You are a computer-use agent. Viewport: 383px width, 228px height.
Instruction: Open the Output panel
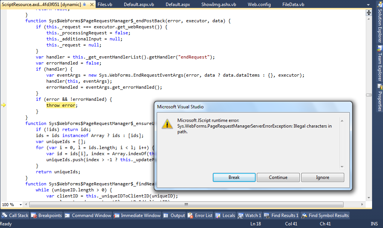click(178, 216)
